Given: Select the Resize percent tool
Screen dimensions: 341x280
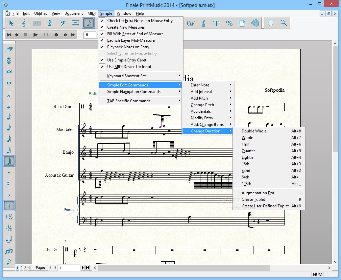Looking at the screenshot, I should (229, 23).
